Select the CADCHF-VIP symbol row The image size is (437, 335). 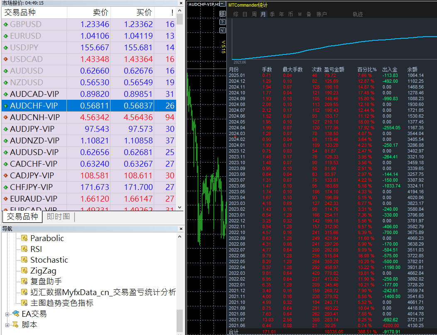[x=89, y=164]
